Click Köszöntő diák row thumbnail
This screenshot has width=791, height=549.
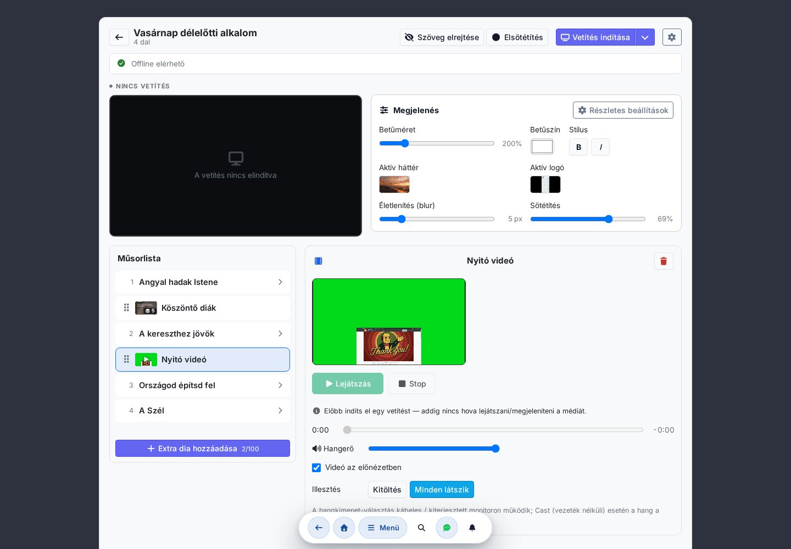point(146,307)
